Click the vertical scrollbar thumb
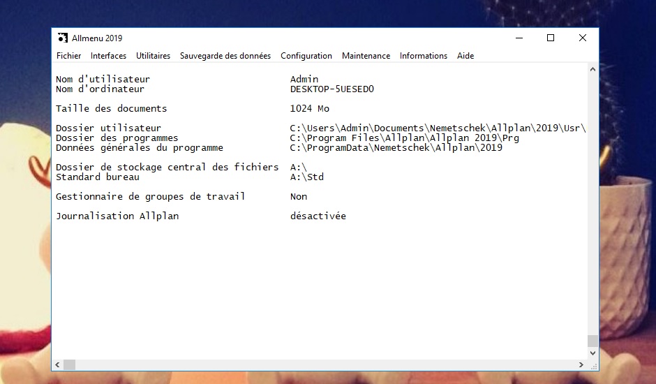 [592, 341]
